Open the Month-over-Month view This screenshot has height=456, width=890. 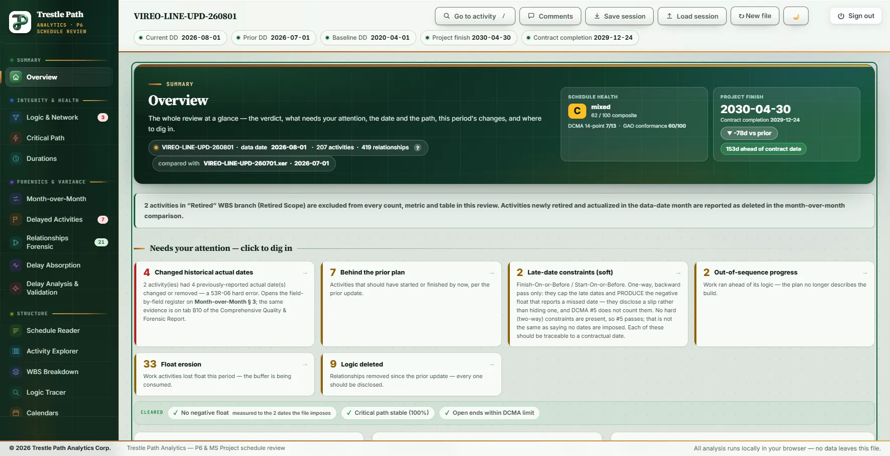56,199
